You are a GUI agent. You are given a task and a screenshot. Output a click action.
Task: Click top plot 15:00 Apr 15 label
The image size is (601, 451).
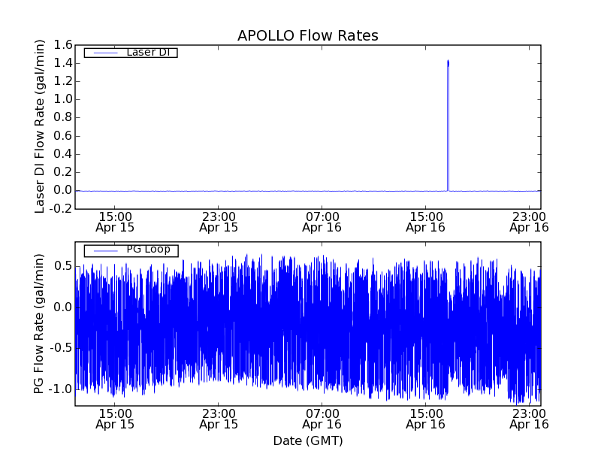coord(115,222)
